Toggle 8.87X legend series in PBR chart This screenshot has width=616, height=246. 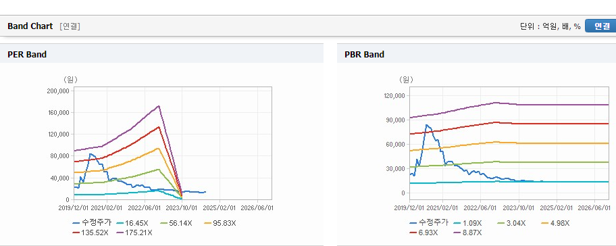tap(467, 232)
